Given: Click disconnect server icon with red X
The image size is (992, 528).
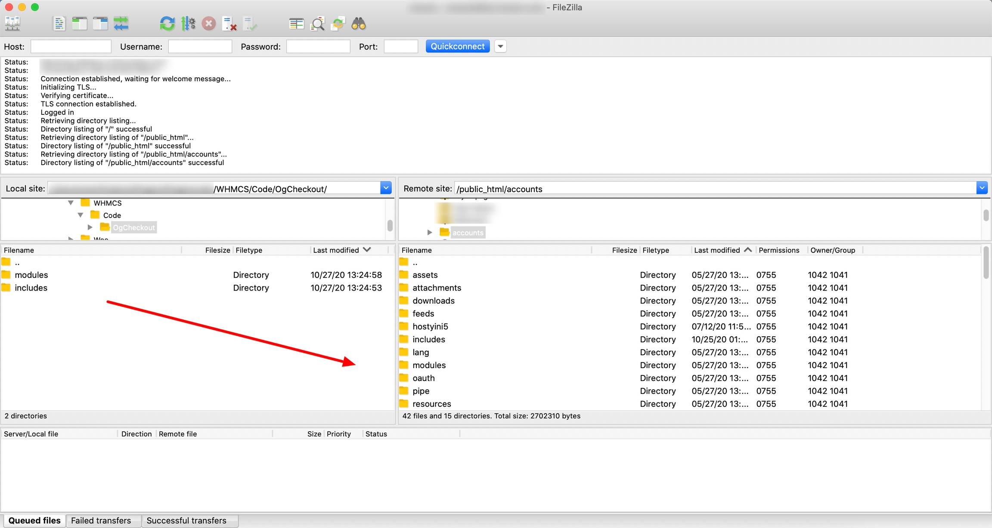Looking at the screenshot, I should pos(229,24).
